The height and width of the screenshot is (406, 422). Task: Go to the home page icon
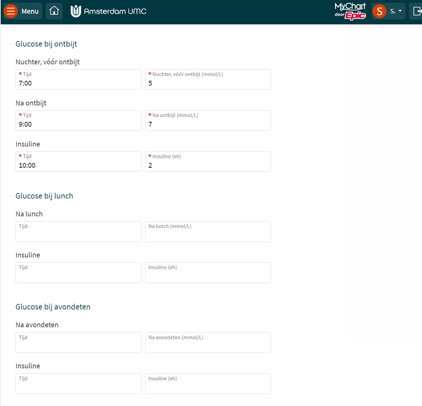[x=54, y=11]
